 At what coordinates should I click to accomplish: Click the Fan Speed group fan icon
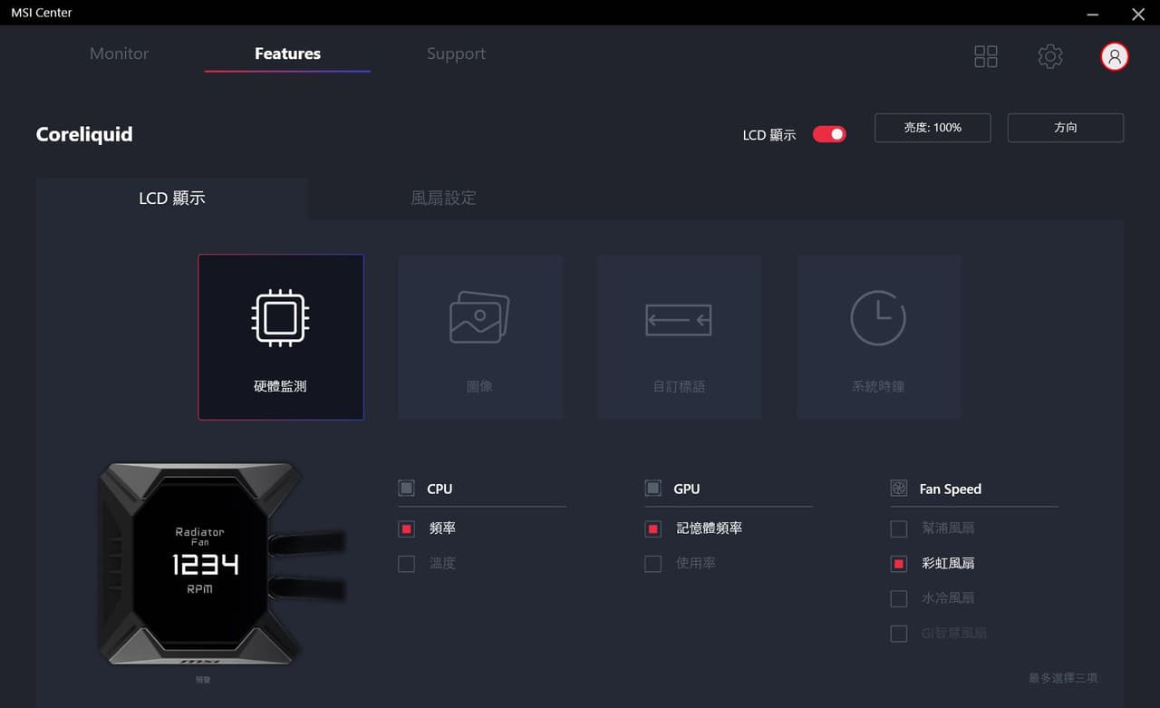[x=899, y=489]
